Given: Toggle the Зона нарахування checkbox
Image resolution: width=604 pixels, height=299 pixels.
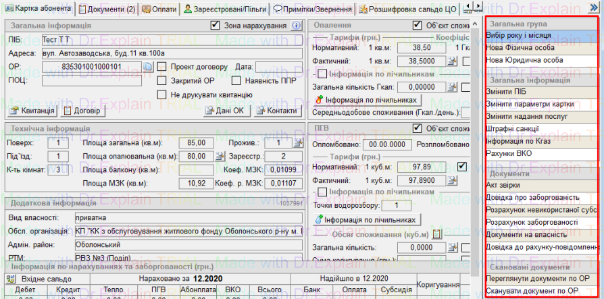Looking at the screenshot, I should point(216,26).
